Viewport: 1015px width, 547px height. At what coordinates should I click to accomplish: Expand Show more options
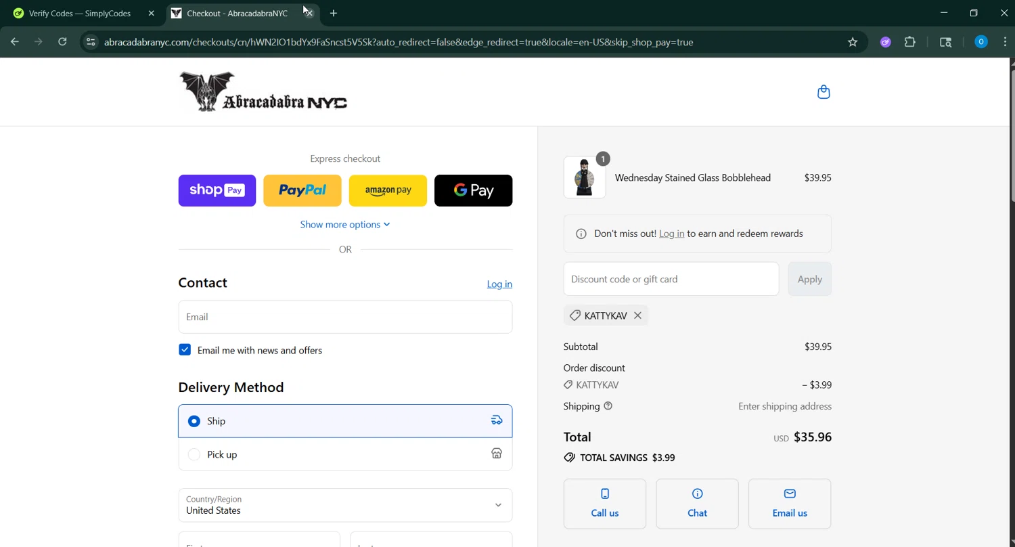tap(345, 225)
